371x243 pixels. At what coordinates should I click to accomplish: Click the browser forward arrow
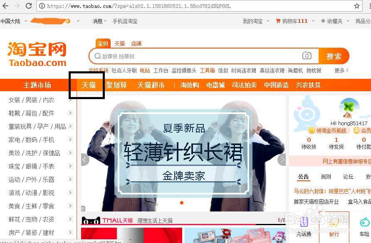coord(17,6)
